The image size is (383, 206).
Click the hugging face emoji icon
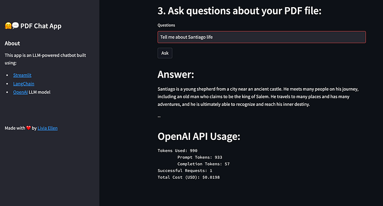(x=8, y=26)
